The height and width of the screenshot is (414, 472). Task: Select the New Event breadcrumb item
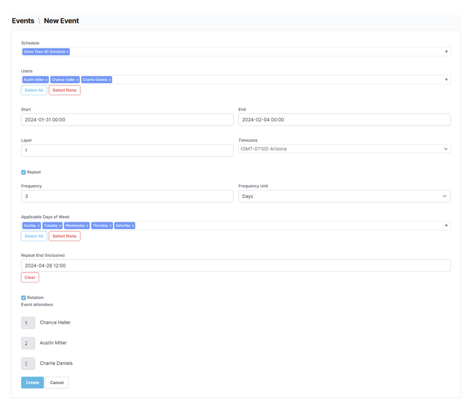(x=62, y=21)
